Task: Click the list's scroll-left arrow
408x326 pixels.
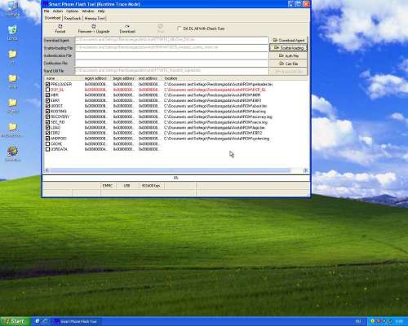Action: pyautogui.click(x=47, y=170)
